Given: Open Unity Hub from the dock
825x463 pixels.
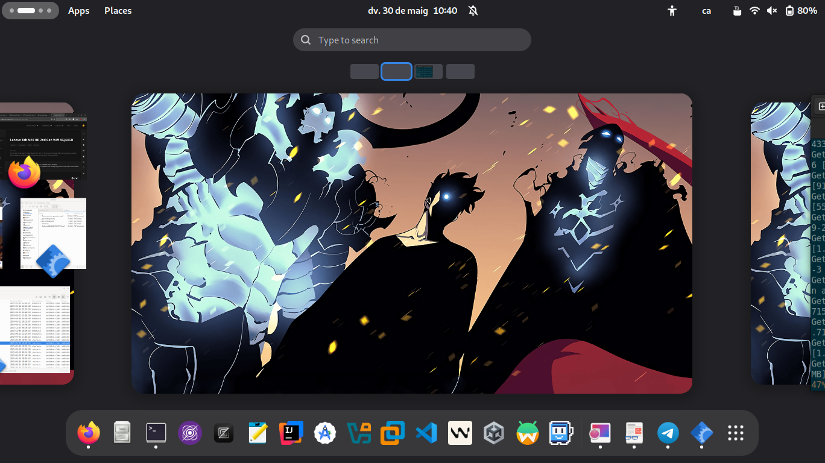Looking at the screenshot, I should tap(494, 433).
